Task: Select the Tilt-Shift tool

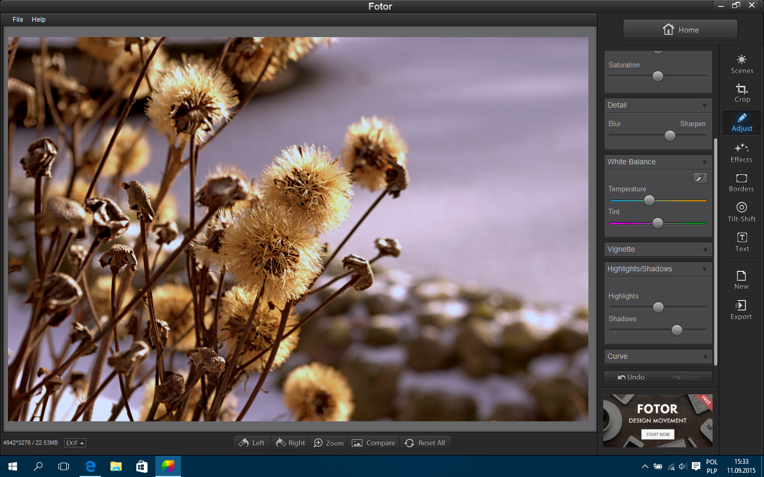Action: (742, 212)
